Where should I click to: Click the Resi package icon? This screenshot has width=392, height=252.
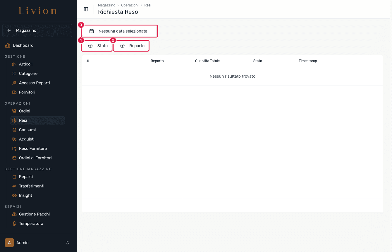[14, 120]
